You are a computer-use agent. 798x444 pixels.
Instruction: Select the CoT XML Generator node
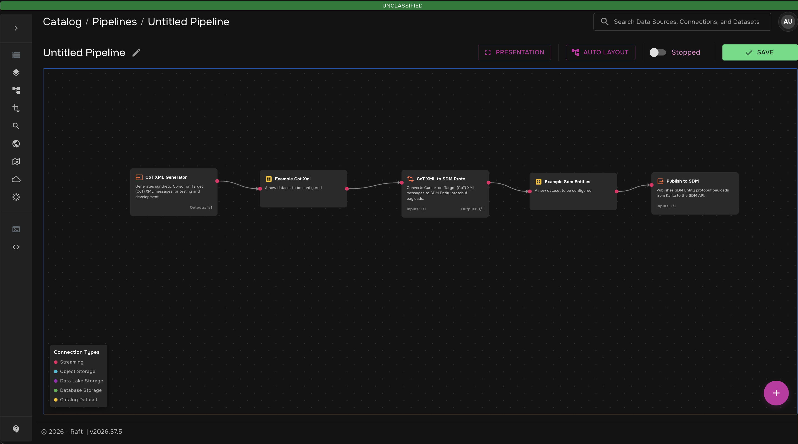(x=174, y=192)
